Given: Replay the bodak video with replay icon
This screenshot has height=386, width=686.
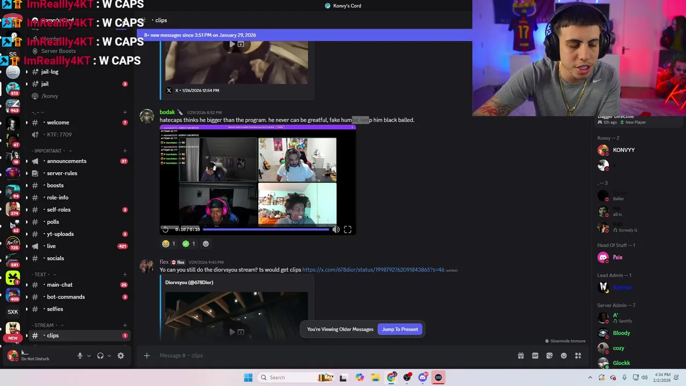Looking at the screenshot, I should click(x=166, y=229).
